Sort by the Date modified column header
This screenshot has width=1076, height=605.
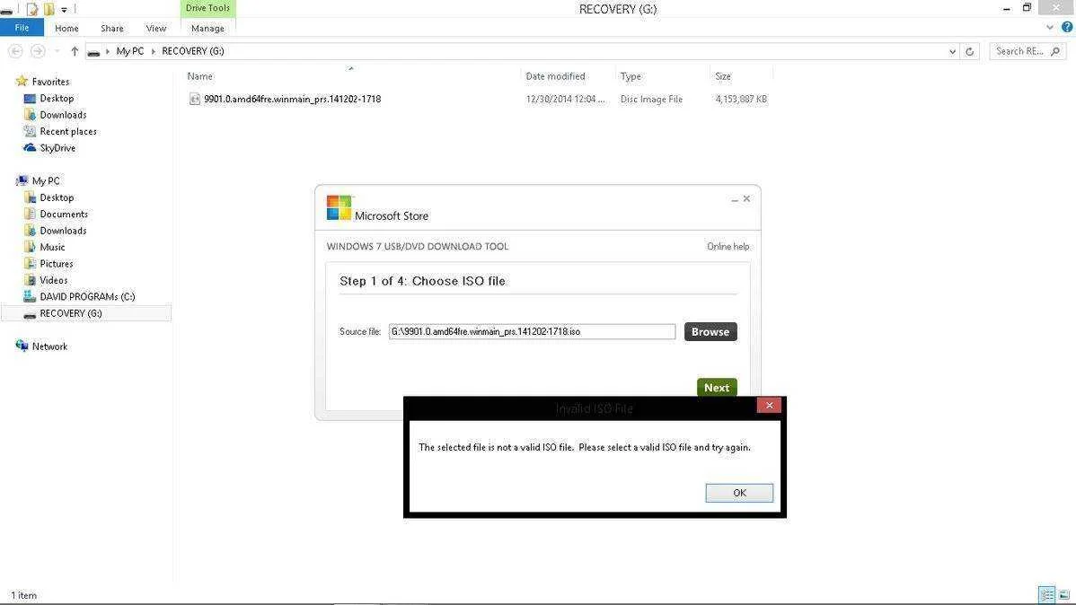(555, 76)
